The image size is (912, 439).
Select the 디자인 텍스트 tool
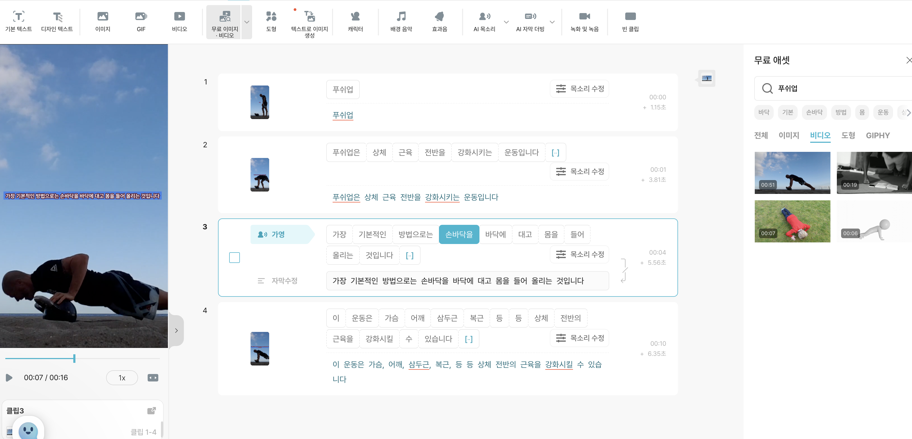[57, 22]
